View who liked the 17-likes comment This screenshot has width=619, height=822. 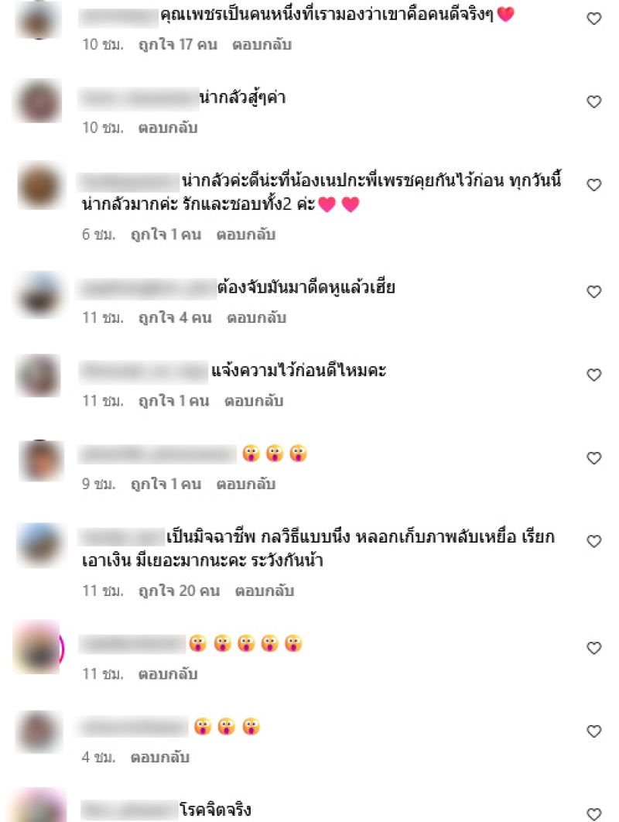click(178, 45)
